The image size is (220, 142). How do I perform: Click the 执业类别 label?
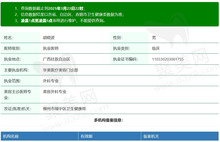[x=121, y=49]
